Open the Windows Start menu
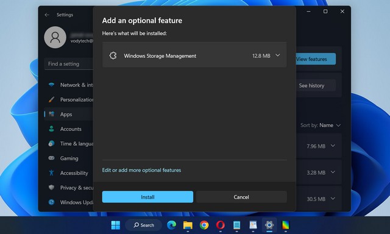 [115, 225]
